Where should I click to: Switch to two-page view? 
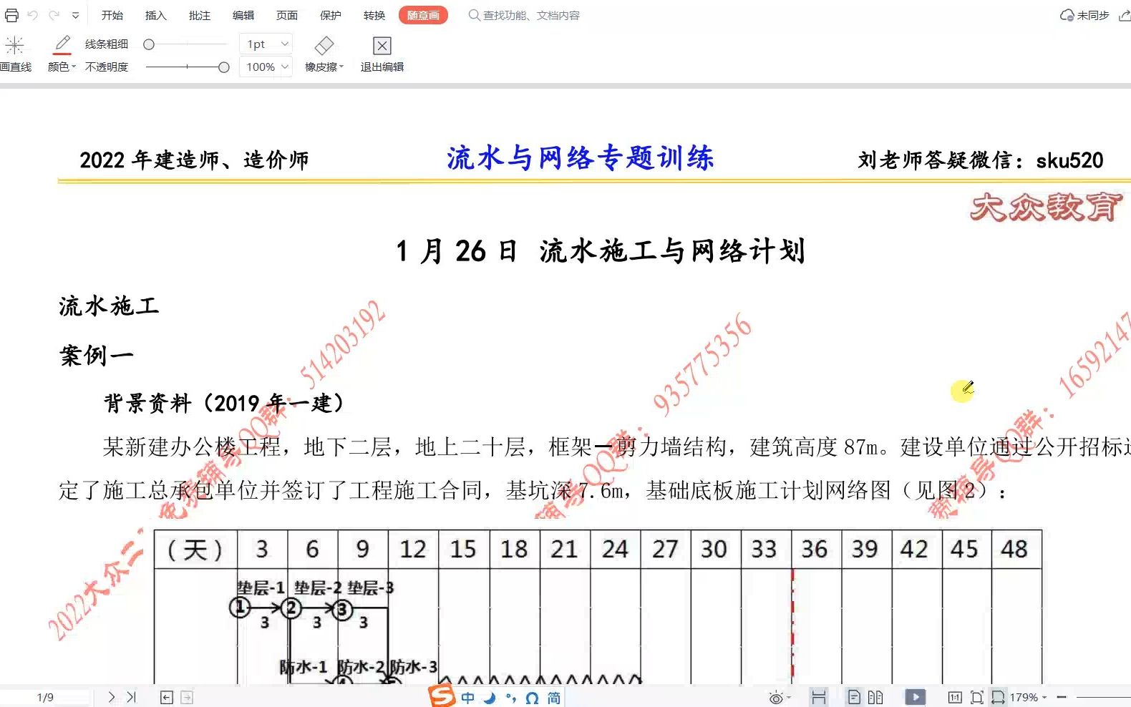[875, 697]
